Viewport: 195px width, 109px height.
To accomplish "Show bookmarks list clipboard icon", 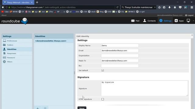I will click(164, 7).
